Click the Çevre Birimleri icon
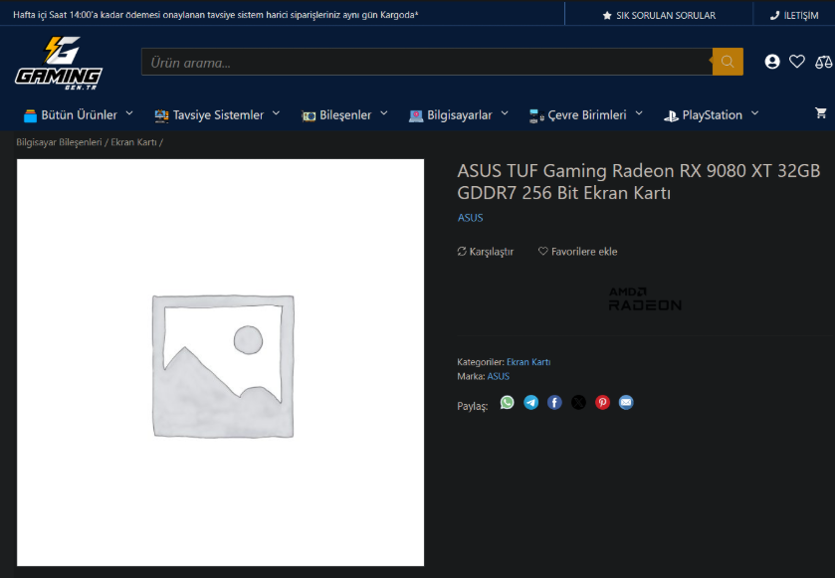The height and width of the screenshot is (578, 835). click(536, 115)
